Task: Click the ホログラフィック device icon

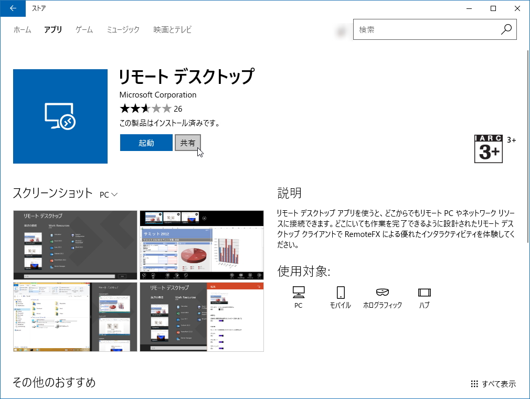Action: (x=383, y=293)
